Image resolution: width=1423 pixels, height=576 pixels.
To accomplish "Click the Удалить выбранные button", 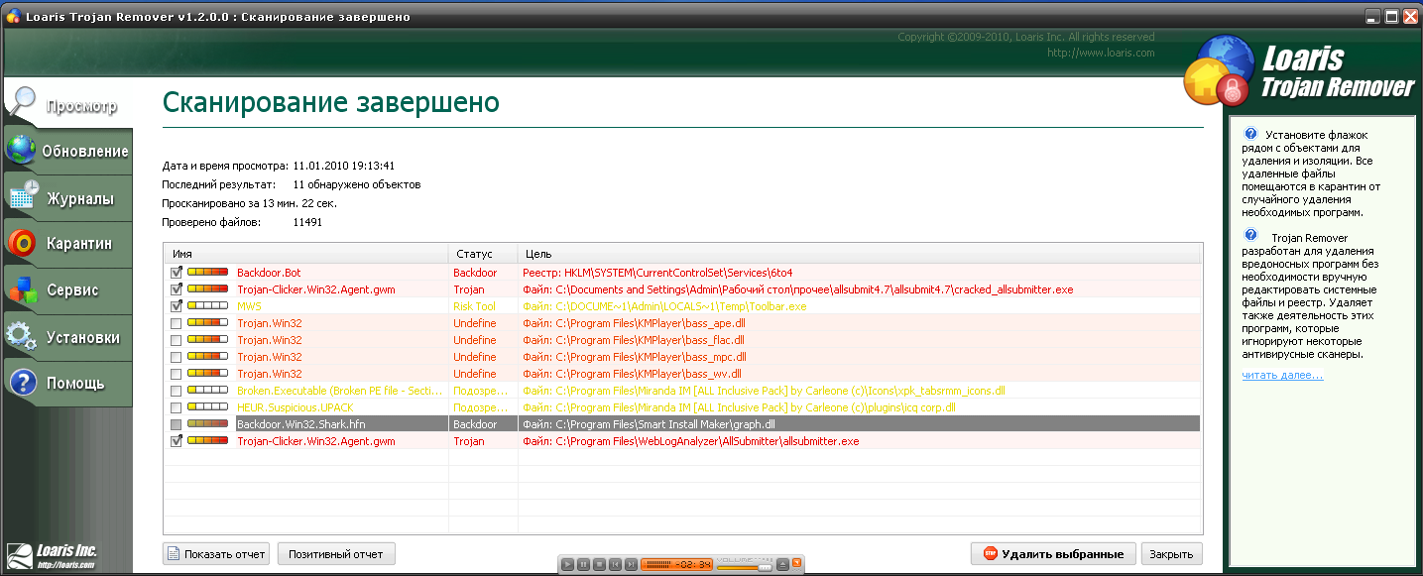I will (1053, 554).
